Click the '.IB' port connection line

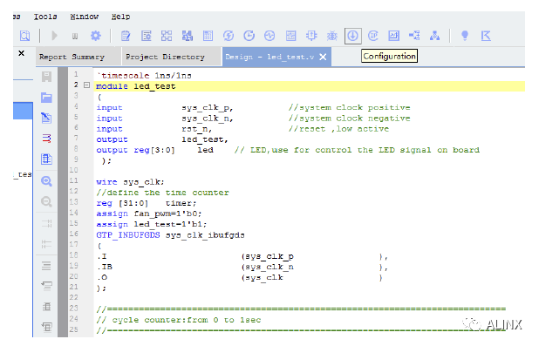click(242, 267)
